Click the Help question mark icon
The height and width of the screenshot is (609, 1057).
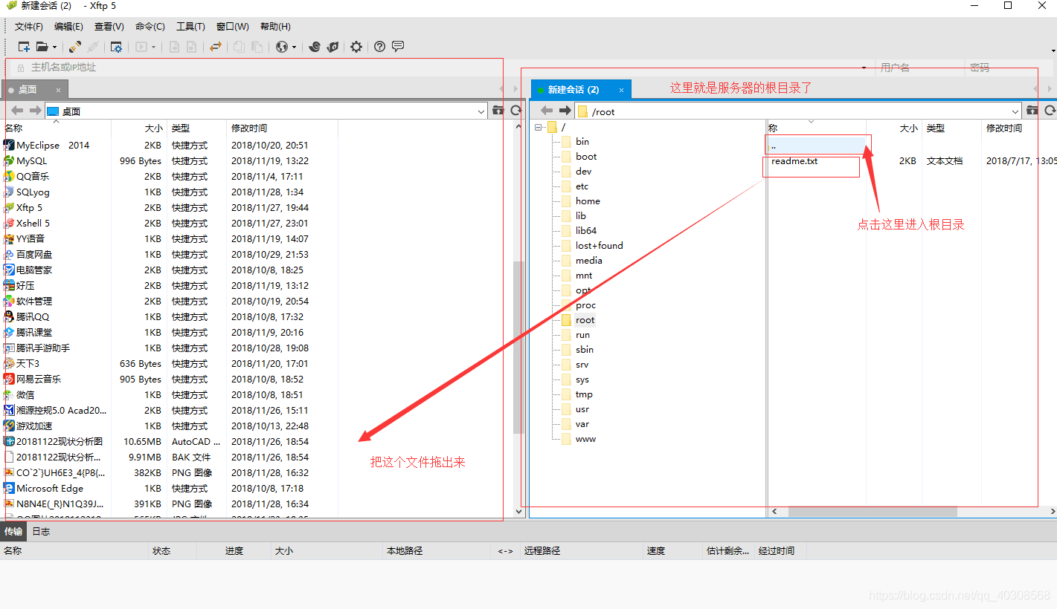click(380, 47)
